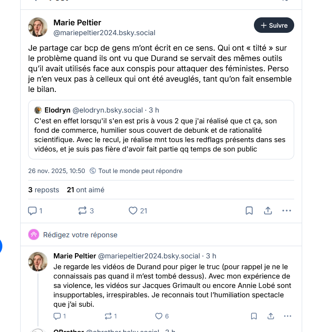View the 3 reposts list
The image size is (312, 332).
click(x=44, y=190)
